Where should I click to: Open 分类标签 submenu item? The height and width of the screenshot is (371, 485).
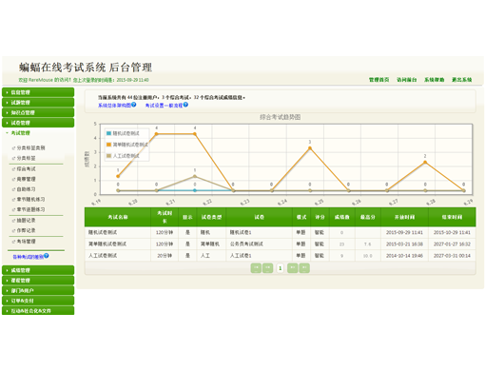26,158
